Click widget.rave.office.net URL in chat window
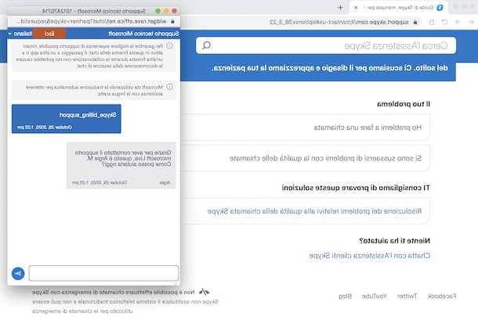Viewport: 478px width, 327px height. click(92, 21)
